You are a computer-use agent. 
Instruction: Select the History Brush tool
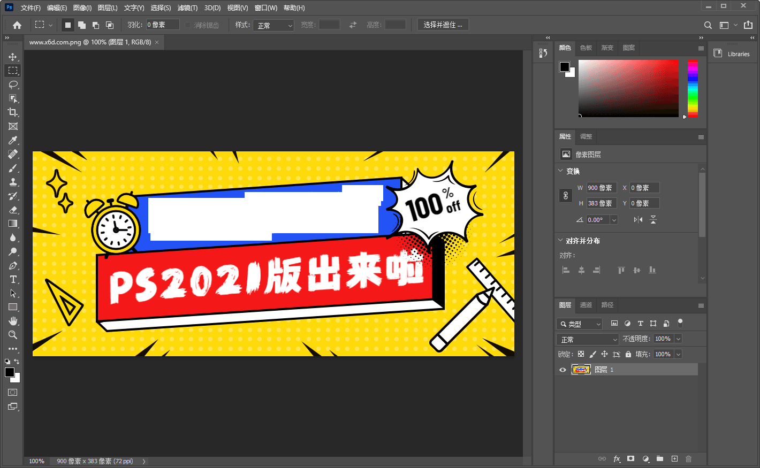[x=13, y=196]
